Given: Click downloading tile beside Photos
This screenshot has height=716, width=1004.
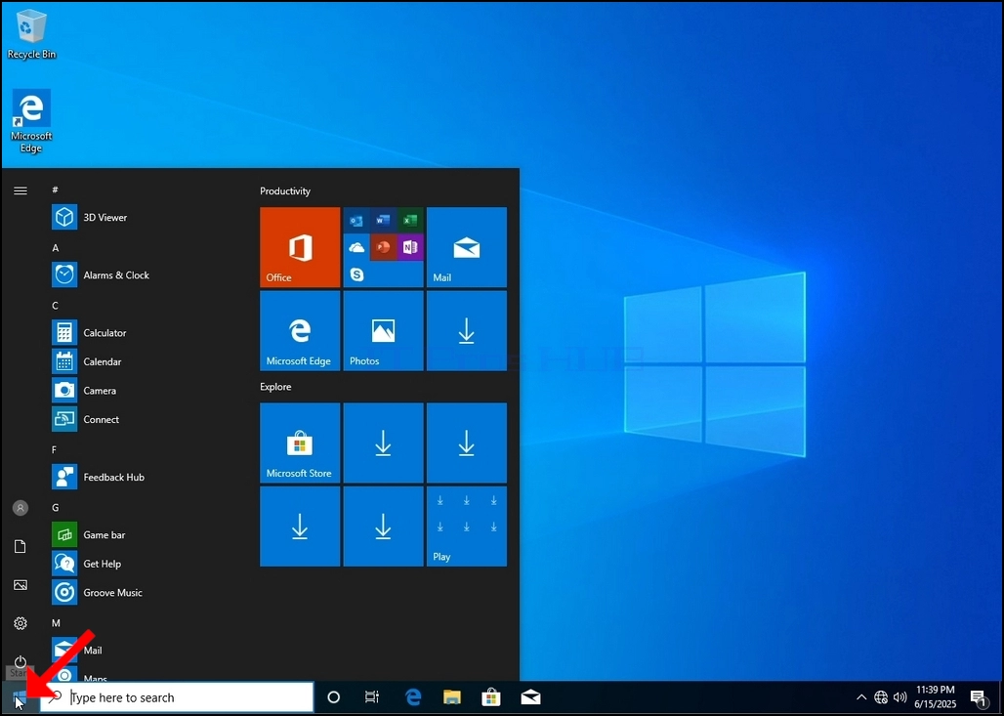Looking at the screenshot, I should coord(467,331).
